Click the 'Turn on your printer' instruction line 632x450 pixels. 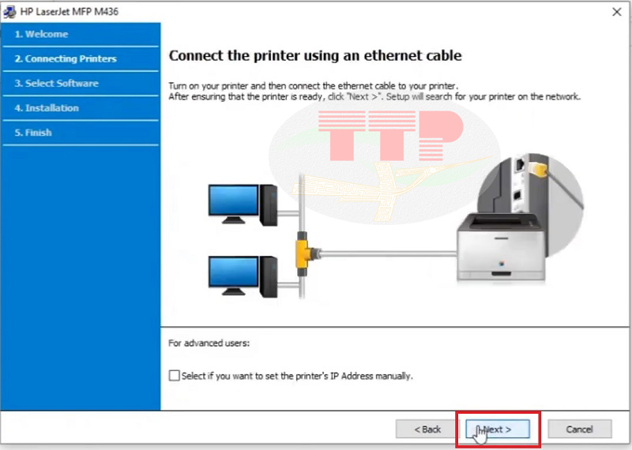[313, 86]
